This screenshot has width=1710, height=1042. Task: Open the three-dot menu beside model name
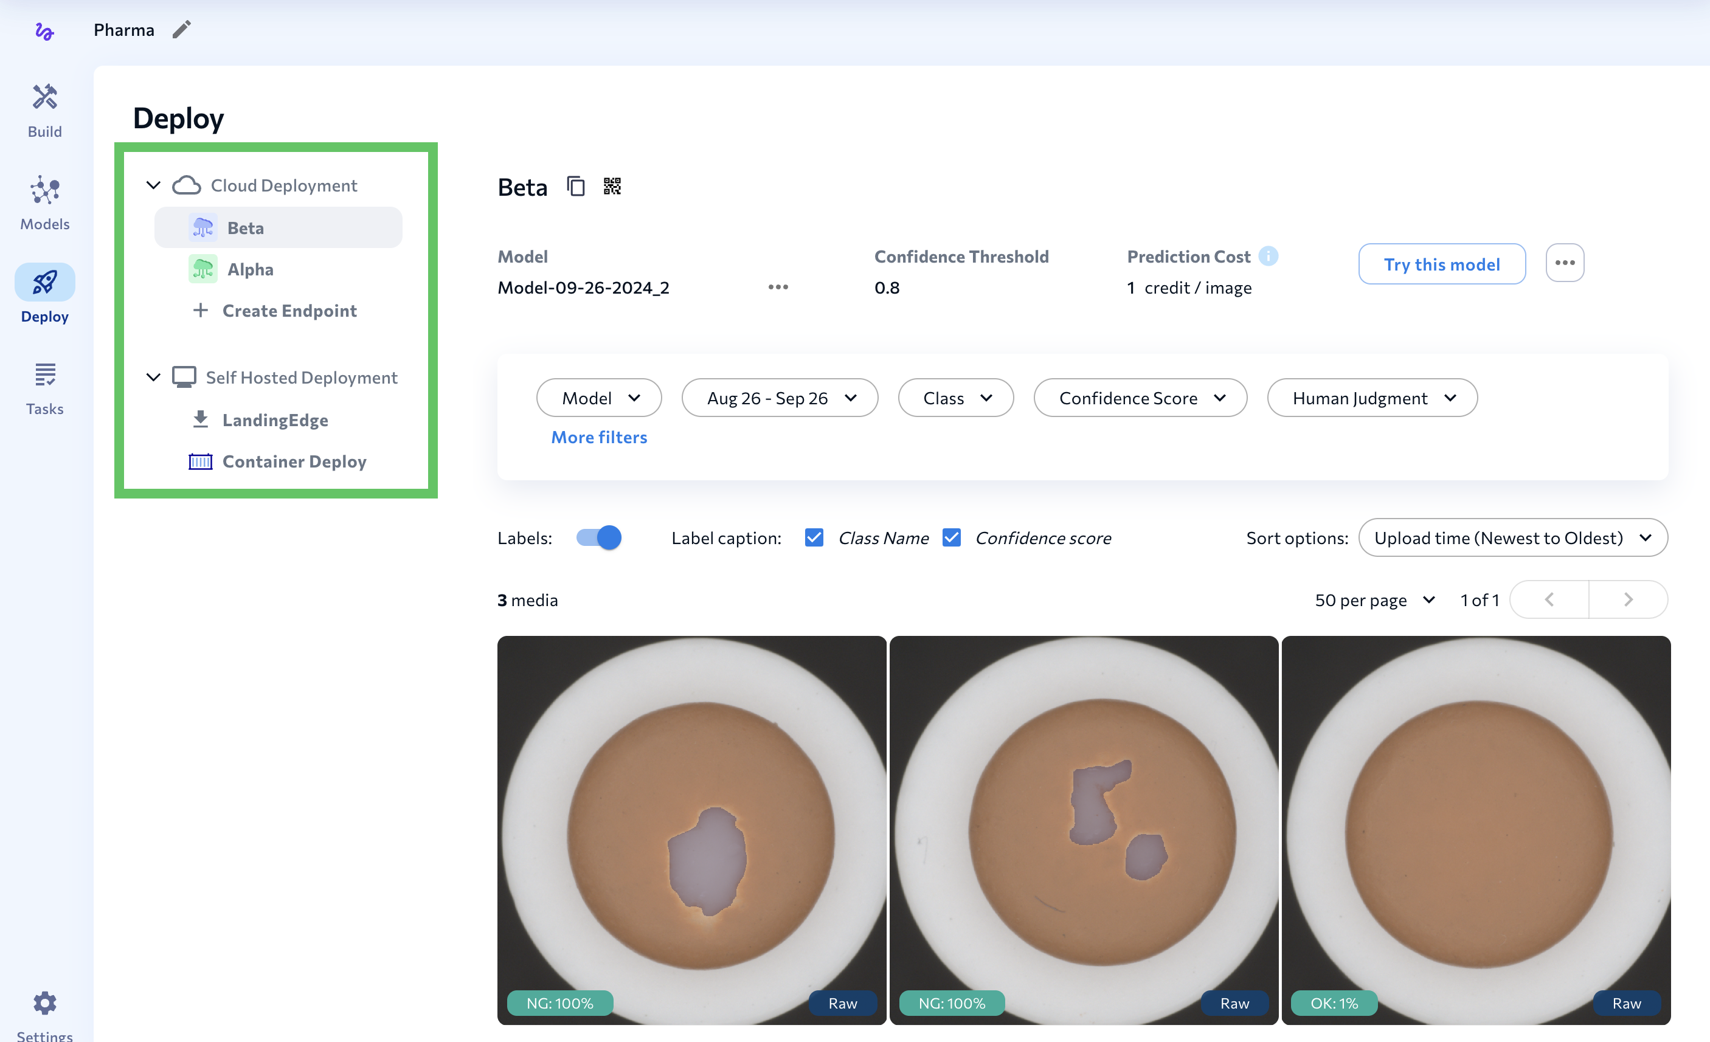pos(777,287)
